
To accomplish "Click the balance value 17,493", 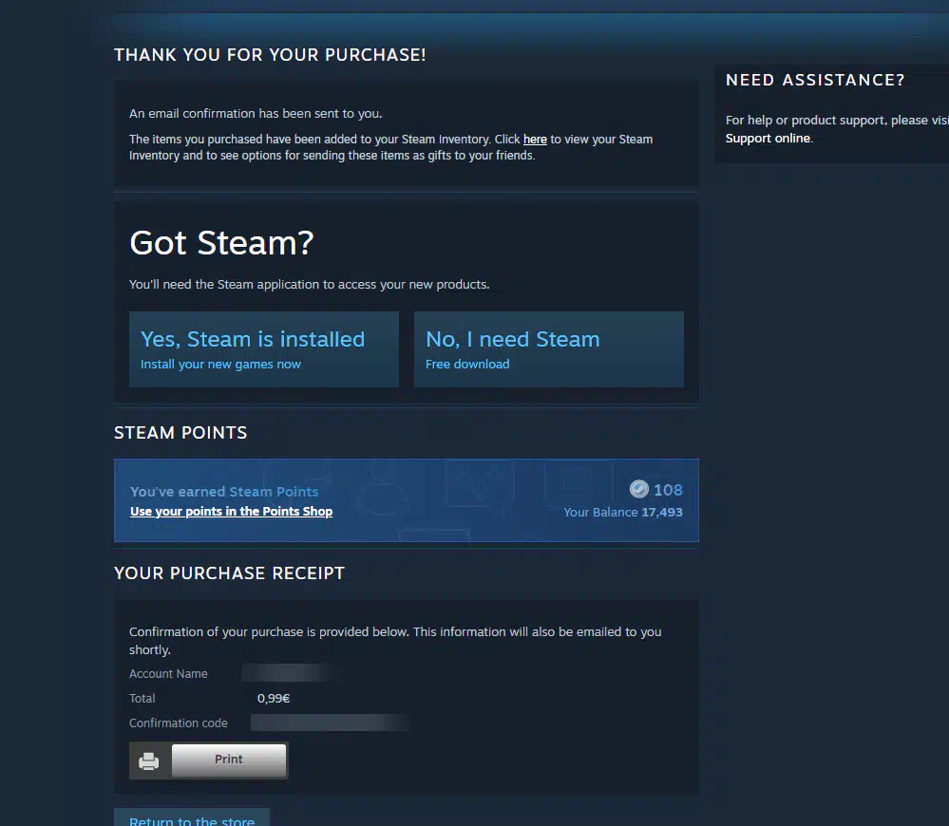I will (662, 512).
